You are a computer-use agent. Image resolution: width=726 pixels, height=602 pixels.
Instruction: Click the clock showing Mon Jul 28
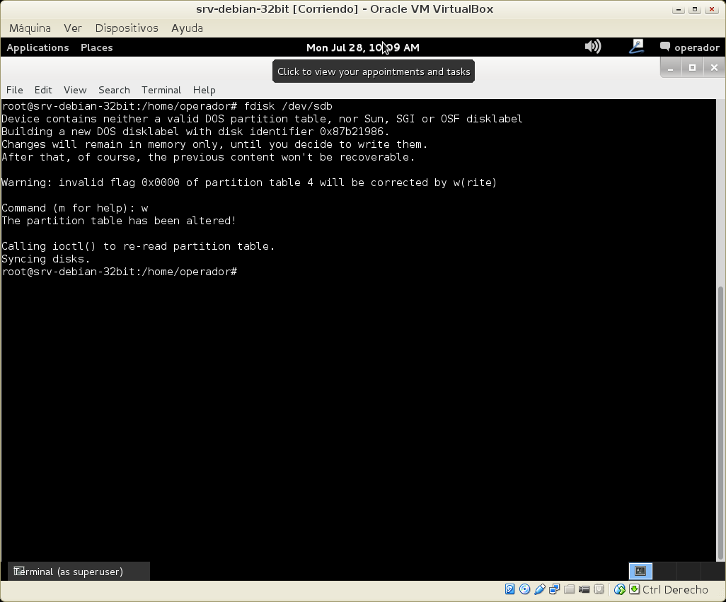[362, 47]
